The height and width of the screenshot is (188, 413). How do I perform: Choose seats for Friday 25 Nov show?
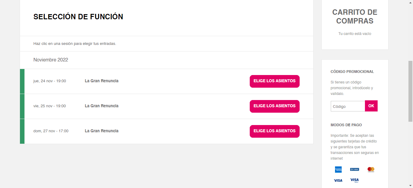[275, 106]
